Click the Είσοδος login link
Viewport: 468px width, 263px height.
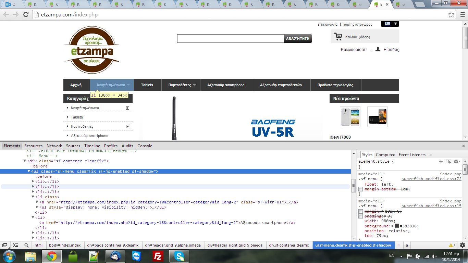pos(391,50)
